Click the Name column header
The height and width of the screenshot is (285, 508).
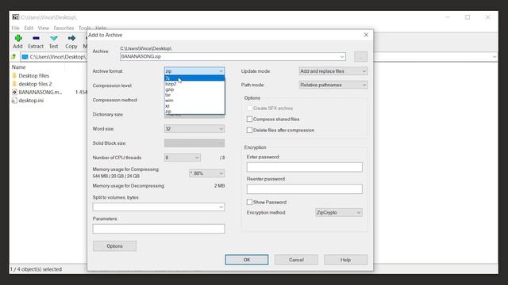[19, 67]
